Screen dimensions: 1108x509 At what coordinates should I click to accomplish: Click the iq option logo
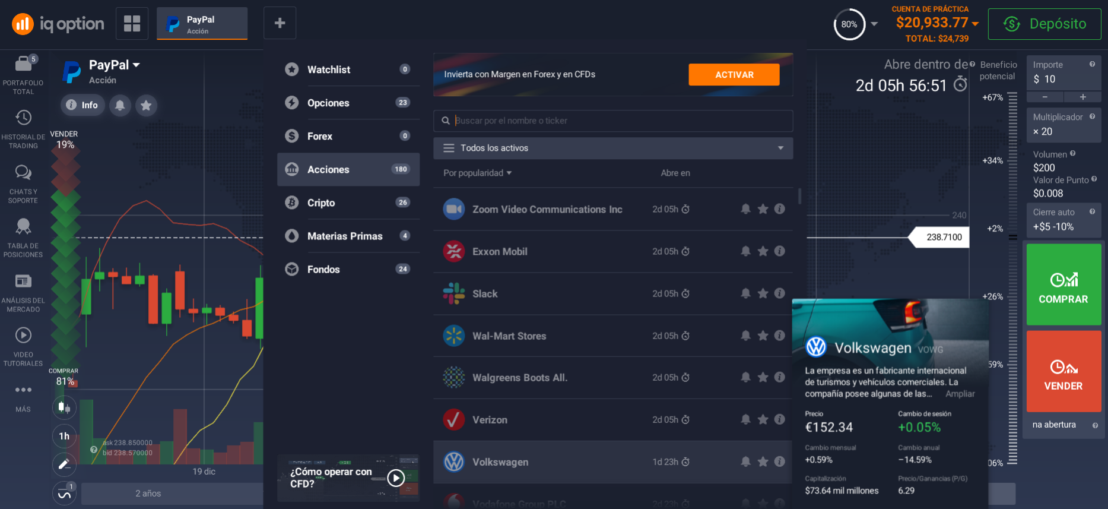click(x=58, y=24)
